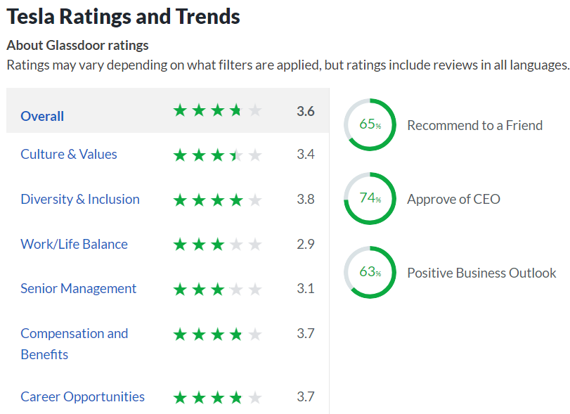Viewport: 570px width, 414px height.
Task: Click the sentence starting 'Ratings may vary depending'
Action: point(288,65)
